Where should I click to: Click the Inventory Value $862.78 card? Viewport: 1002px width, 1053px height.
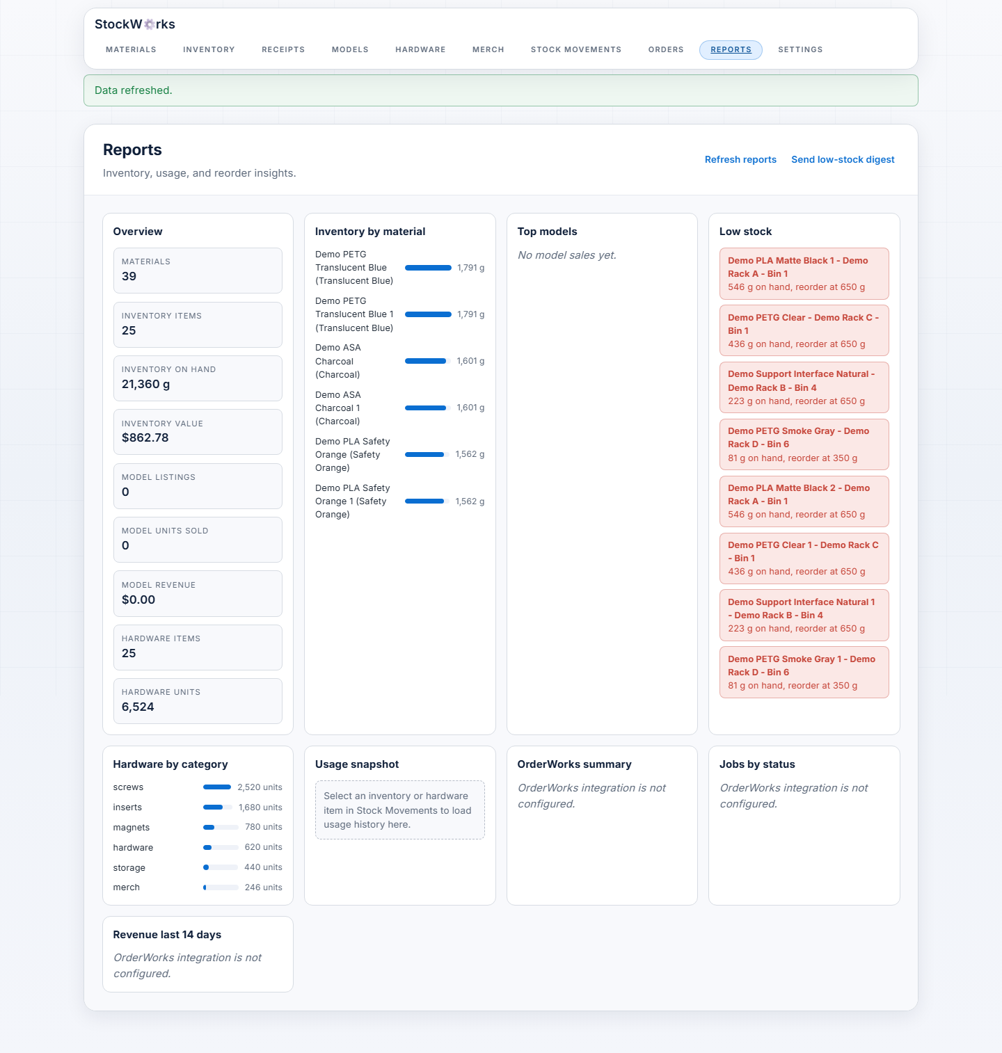coord(198,432)
